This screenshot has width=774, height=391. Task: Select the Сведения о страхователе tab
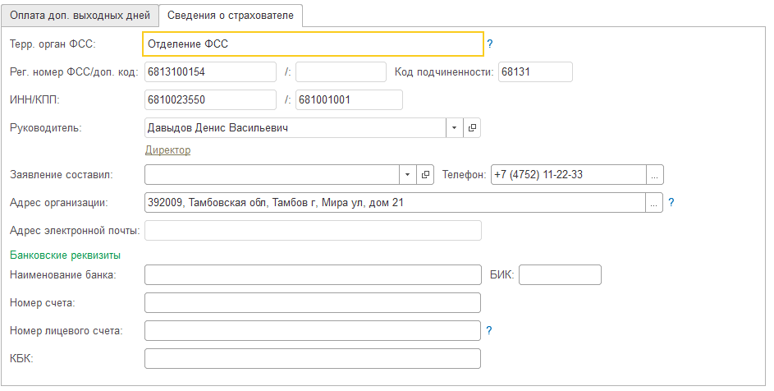tap(231, 15)
